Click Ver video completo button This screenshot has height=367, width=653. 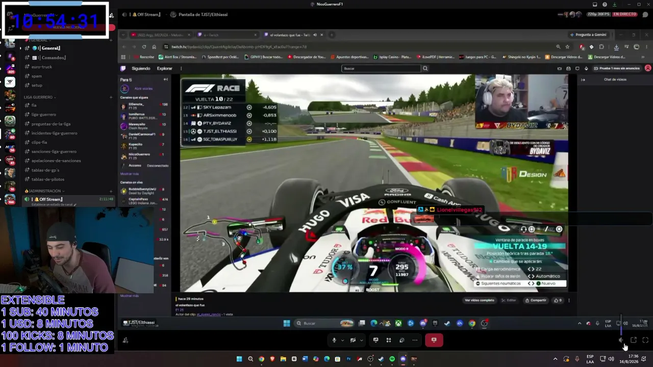(x=479, y=300)
